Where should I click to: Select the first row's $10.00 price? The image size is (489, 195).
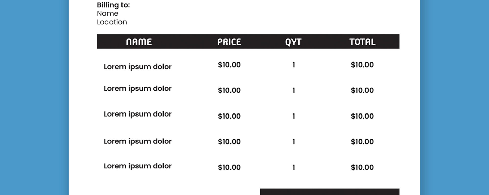[x=229, y=65]
